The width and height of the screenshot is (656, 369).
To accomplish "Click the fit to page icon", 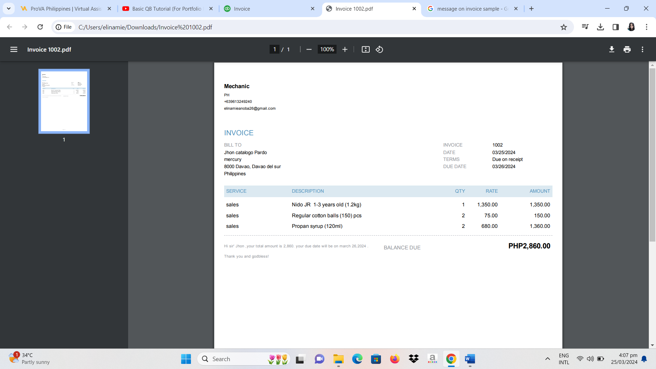I will (x=366, y=50).
